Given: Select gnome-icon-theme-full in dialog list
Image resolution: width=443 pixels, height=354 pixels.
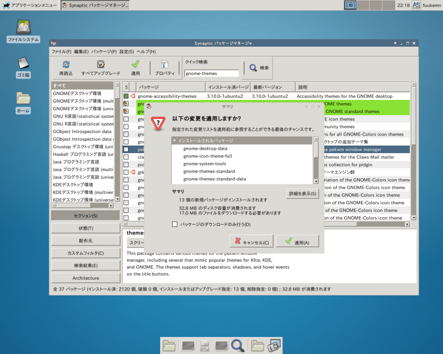Looking at the screenshot, I should (x=207, y=156).
